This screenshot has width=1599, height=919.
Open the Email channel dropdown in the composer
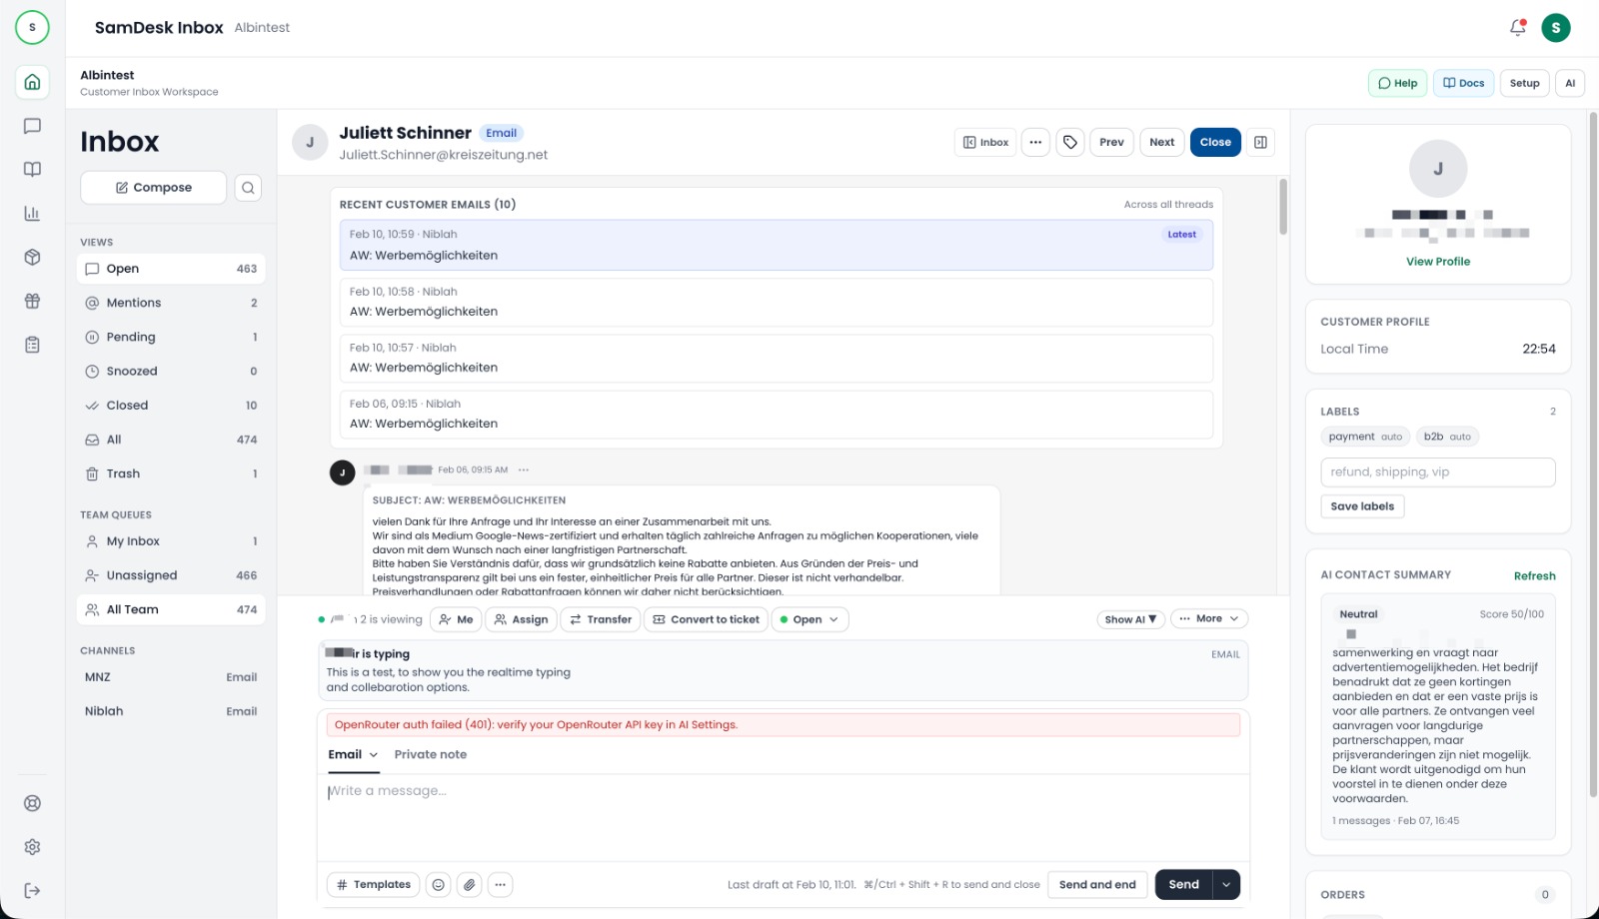tap(372, 756)
